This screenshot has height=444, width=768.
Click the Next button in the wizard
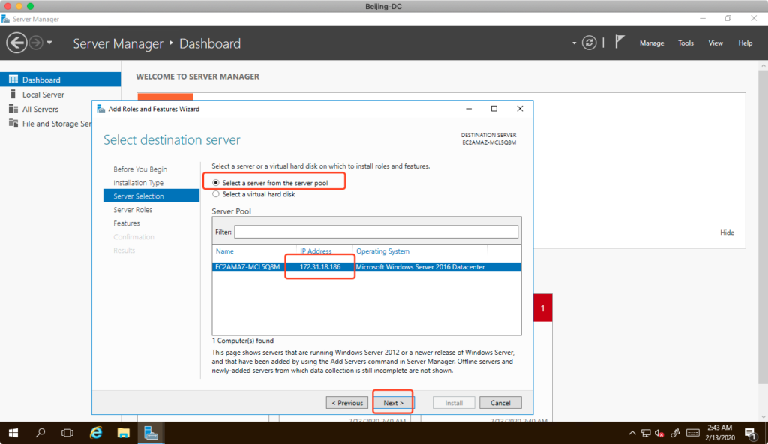pyautogui.click(x=393, y=403)
